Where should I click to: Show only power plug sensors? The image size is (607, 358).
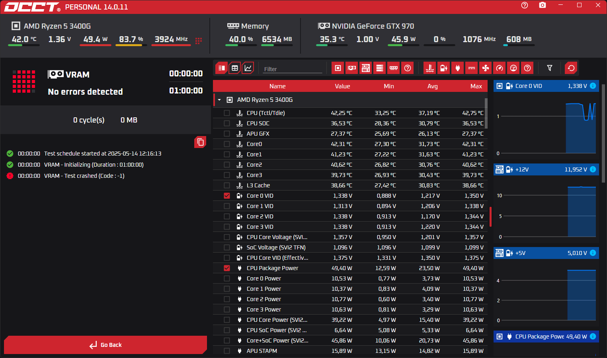coord(458,68)
